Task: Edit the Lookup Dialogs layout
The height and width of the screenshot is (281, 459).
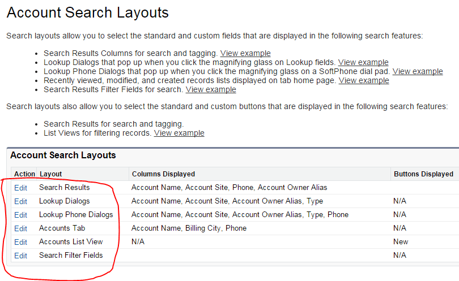Action: pos(20,201)
